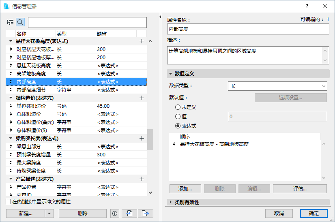Select 表达式 radio button
The height and width of the screenshot is (222, 335).
(178, 126)
